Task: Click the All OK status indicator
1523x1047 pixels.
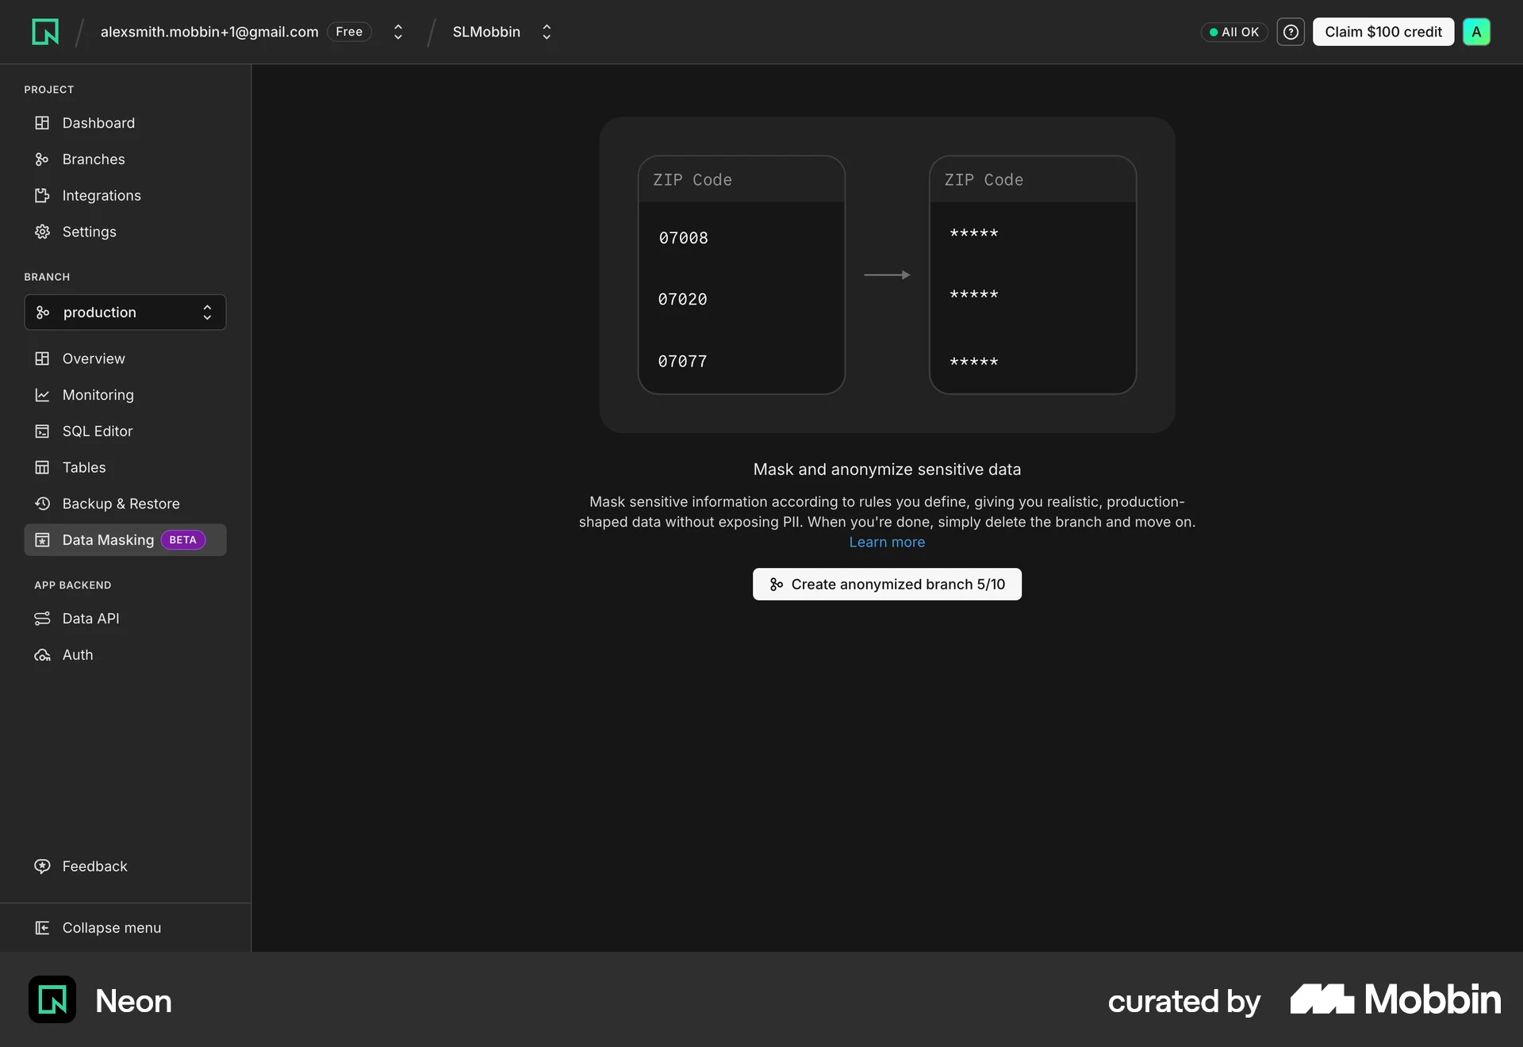Action: click(x=1234, y=32)
